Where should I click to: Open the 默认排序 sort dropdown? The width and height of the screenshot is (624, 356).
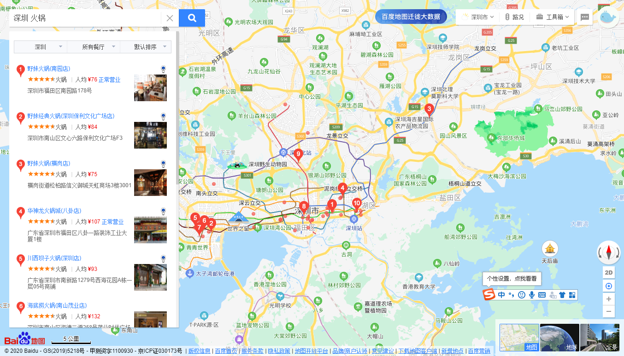(x=146, y=47)
